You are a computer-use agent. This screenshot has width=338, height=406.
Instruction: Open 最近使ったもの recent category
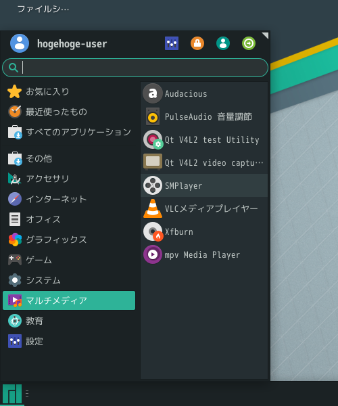pyautogui.click(x=69, y=112)
